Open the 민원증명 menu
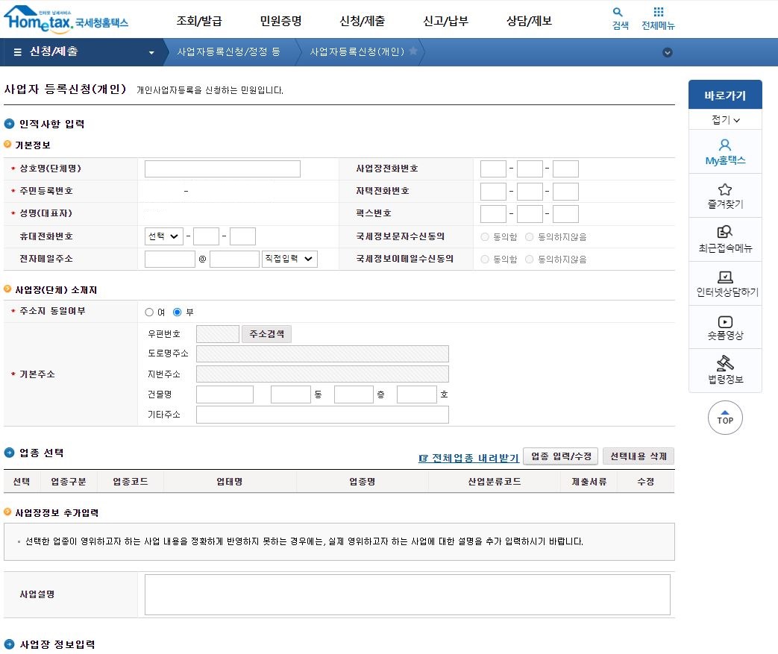 (280, 21)
